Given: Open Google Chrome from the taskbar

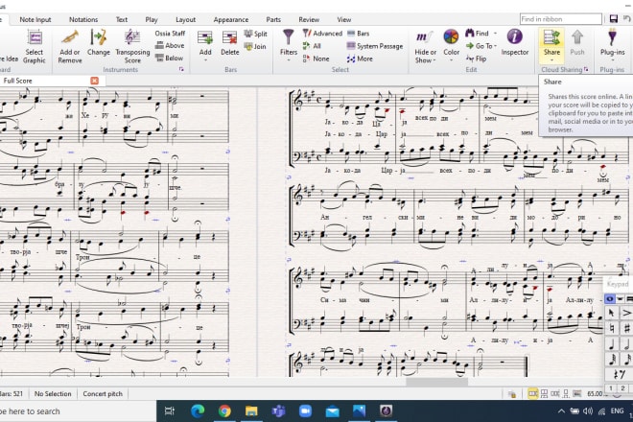Looking at the screenshot, I should [x=224, y=411].
